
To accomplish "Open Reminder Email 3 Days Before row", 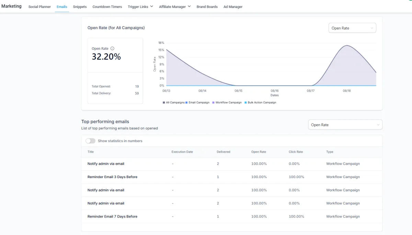I will pyautogui.click(x=112, y=177).
